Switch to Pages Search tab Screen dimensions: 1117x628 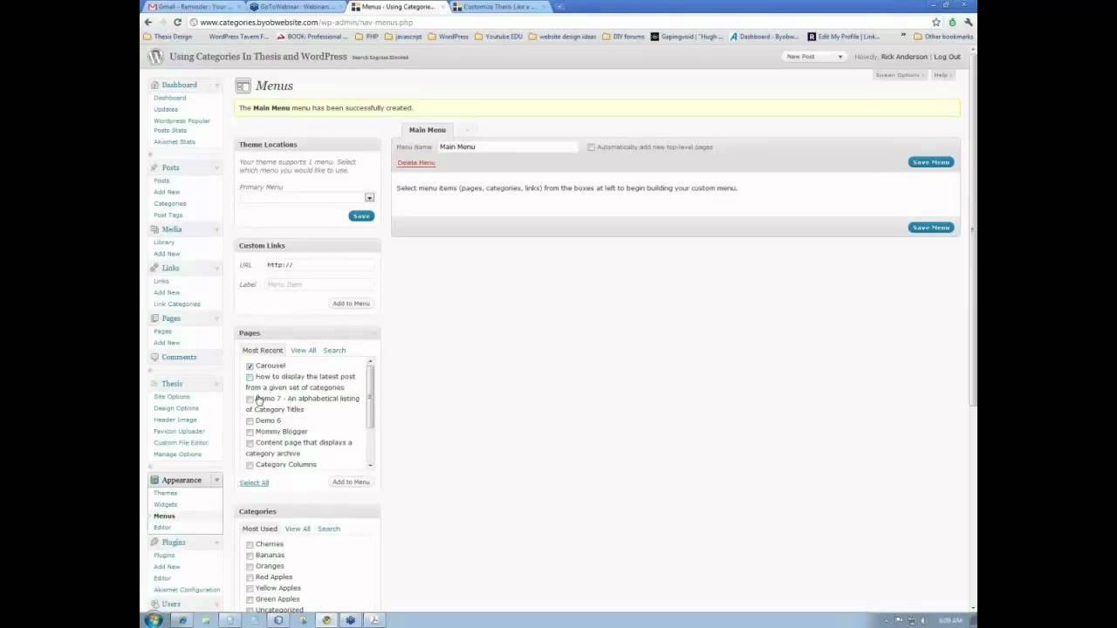coord(334,351)
